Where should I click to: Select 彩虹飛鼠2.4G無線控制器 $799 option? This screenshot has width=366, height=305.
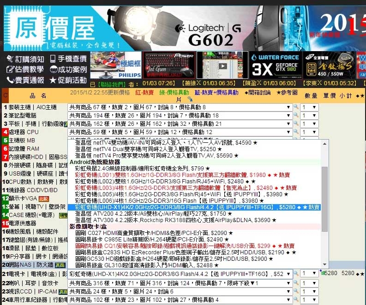point(143,169)
